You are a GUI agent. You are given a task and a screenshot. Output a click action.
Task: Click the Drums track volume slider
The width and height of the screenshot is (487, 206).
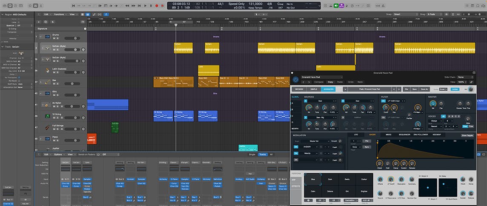[72, 38]
